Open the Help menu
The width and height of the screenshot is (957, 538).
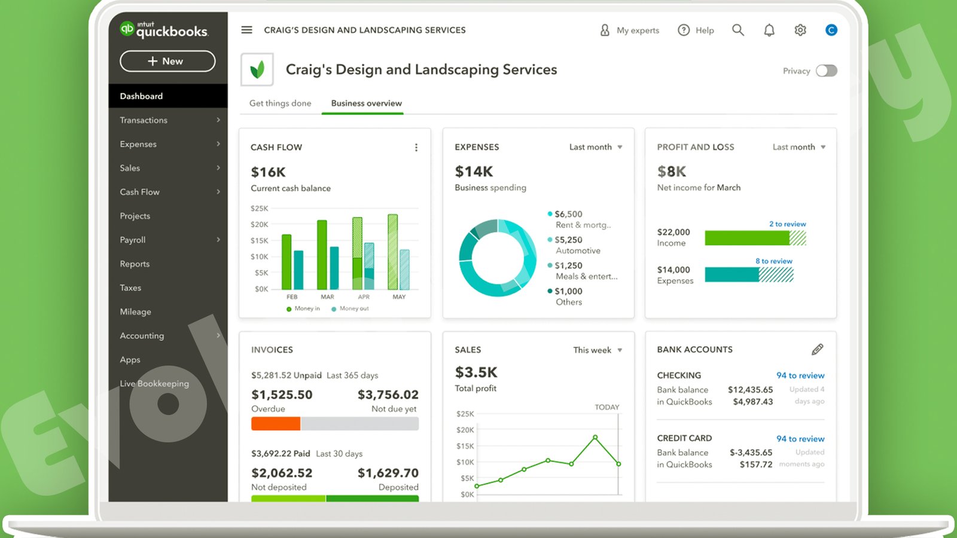tap(696, 30)
